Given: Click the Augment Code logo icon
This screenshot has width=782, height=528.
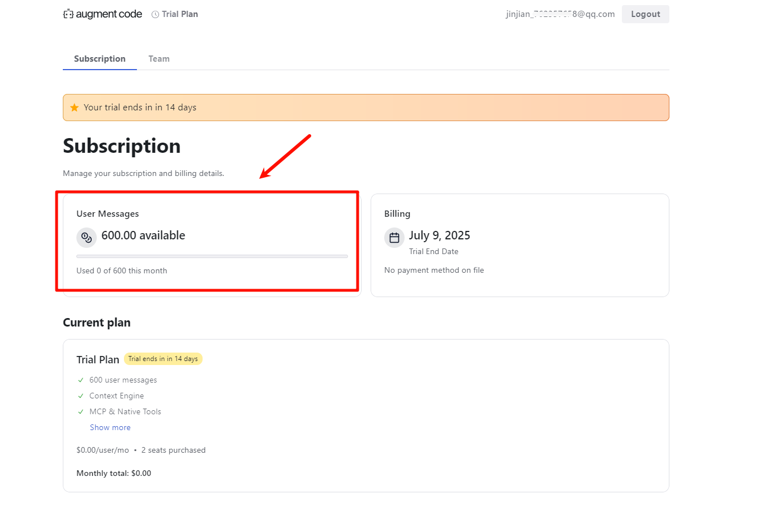Looking at the screenshot, I should point(68,14).
